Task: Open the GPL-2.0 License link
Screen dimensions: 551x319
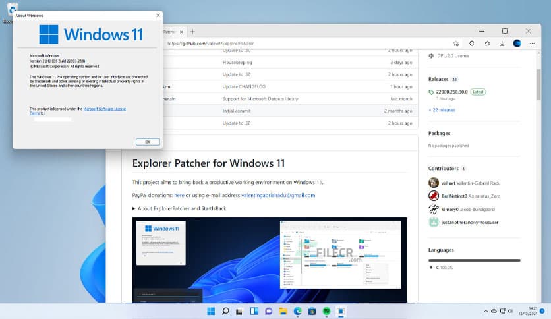Action: pyautogui.click(x=453, y=56)
